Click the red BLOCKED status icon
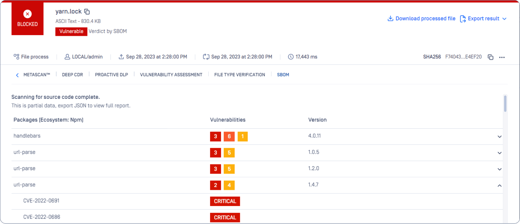Screen dimensions: 520x224 point(27,14)
